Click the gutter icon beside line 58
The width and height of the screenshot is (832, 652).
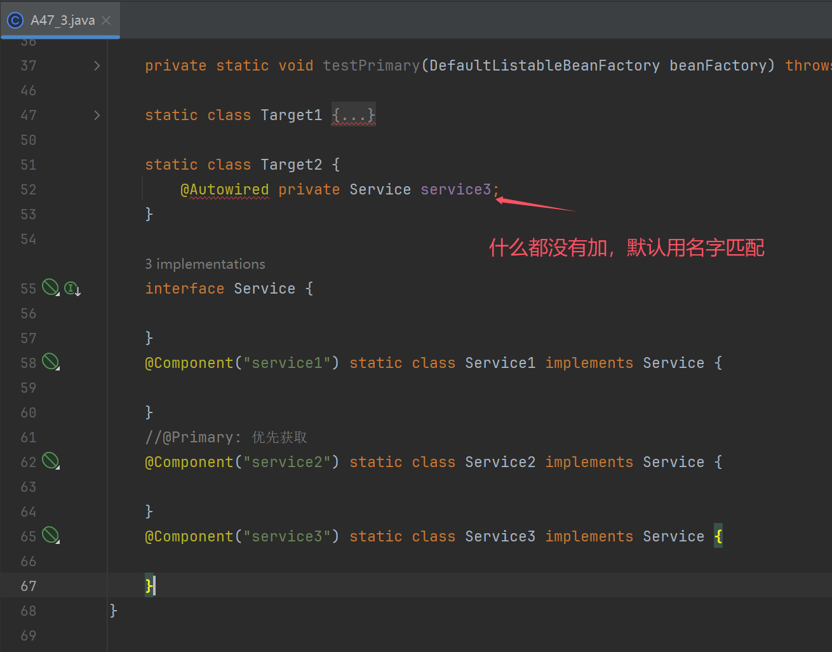[x=50, y=362]
